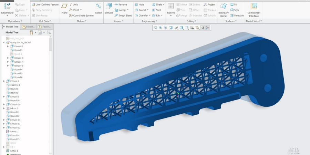Open the Boundary Blend tool
This screenshot has width=310, height=155.
click(223, 9)
